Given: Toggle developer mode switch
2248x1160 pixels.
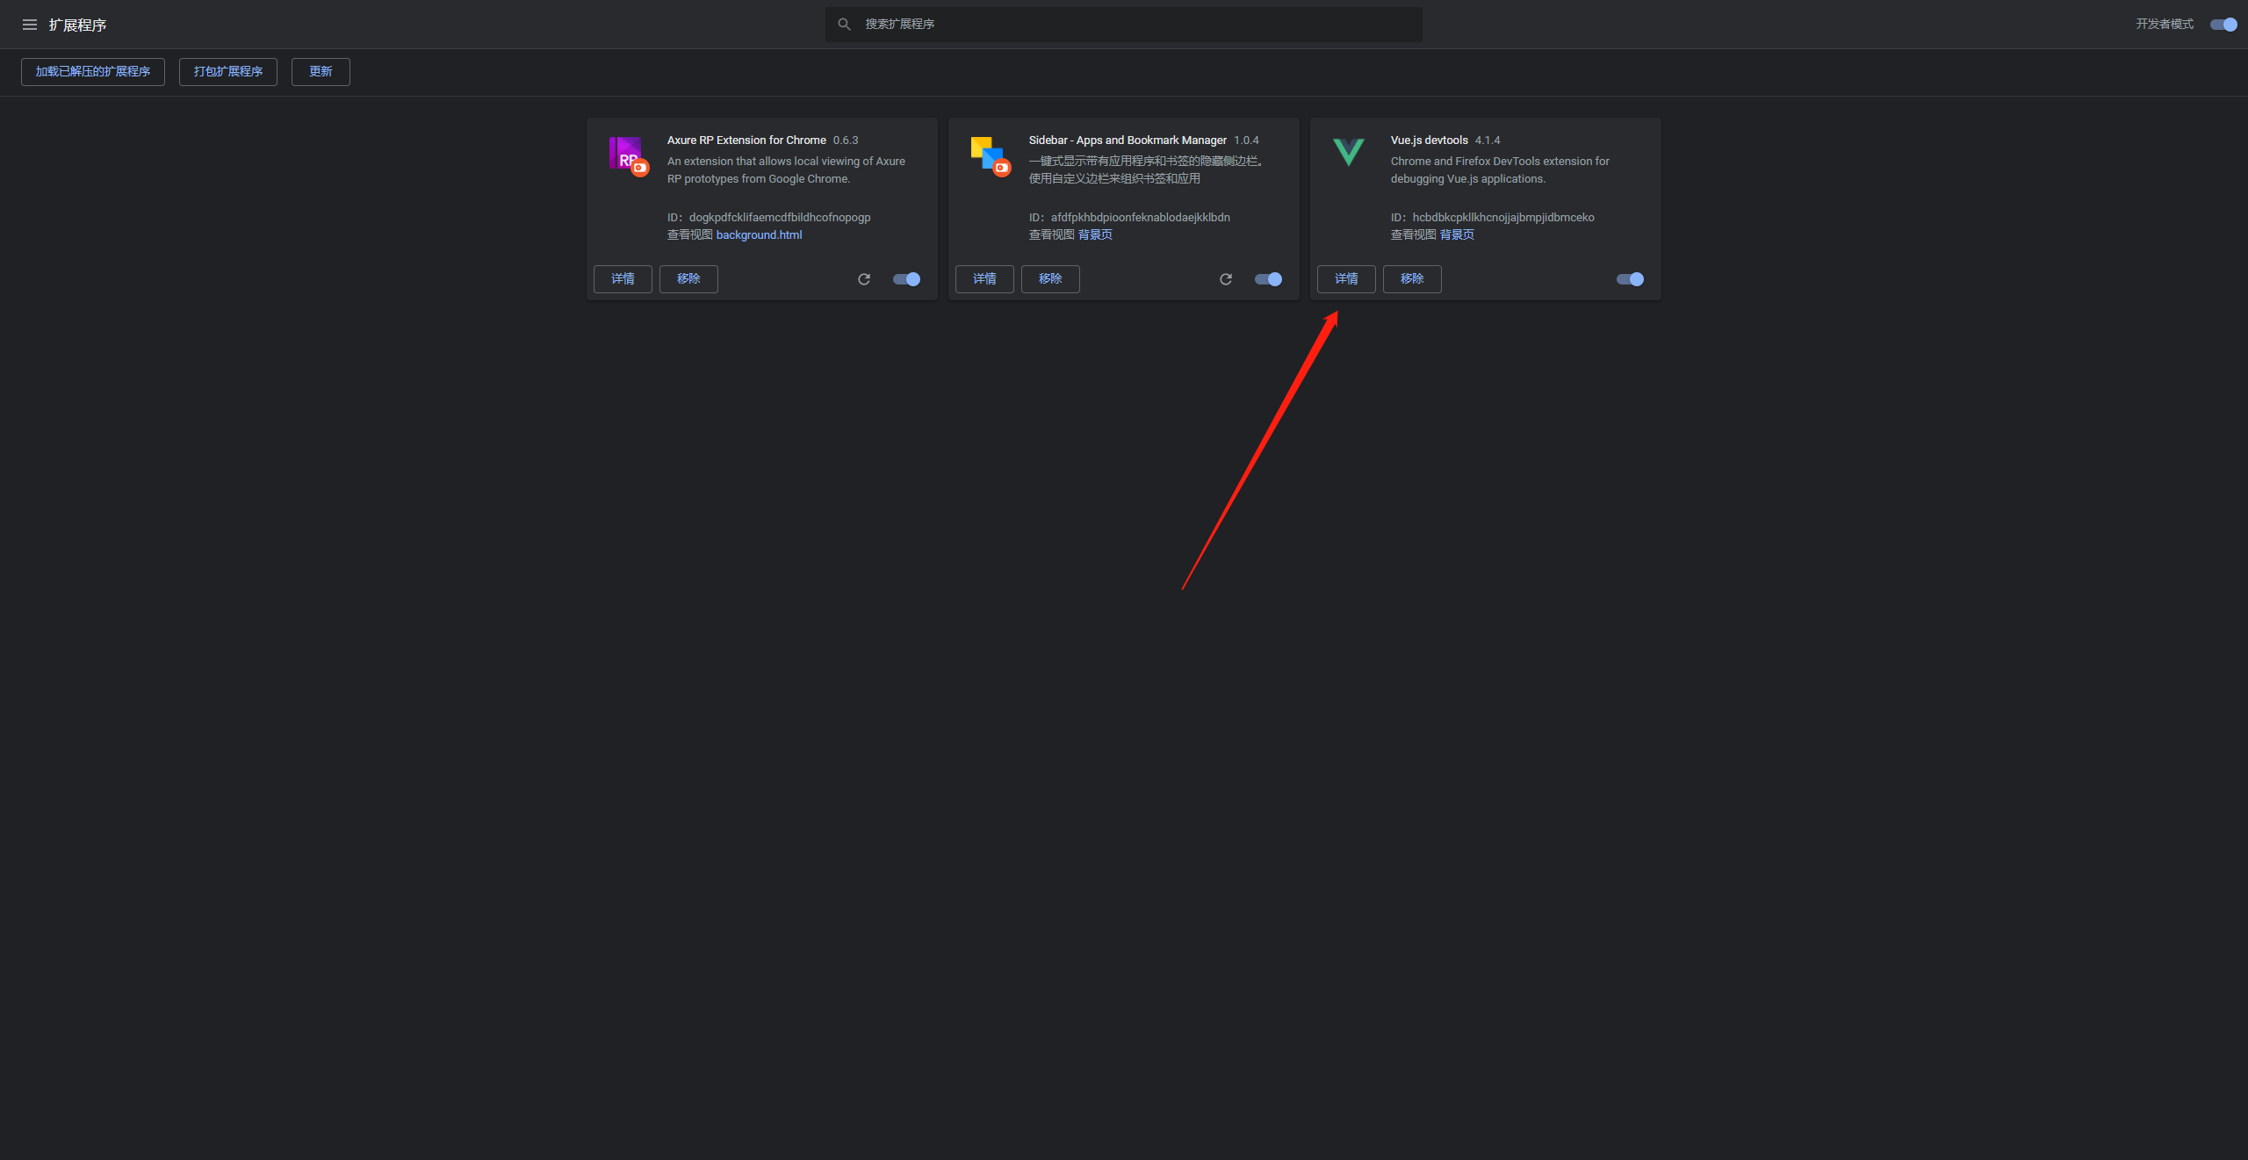Looking at the screenshot, I should click(x=2223, y=25).
